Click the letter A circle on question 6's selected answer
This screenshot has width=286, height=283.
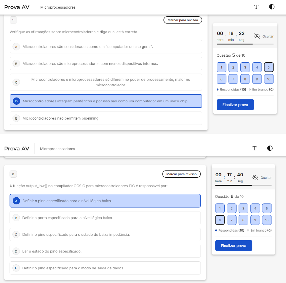pos(16,201)
